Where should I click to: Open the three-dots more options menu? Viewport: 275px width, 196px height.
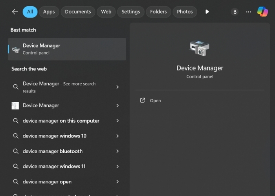(248, 12)
